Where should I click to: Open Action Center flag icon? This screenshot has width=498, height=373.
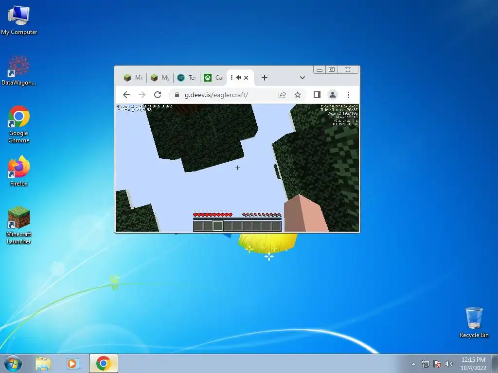click(x=437, y=364)
